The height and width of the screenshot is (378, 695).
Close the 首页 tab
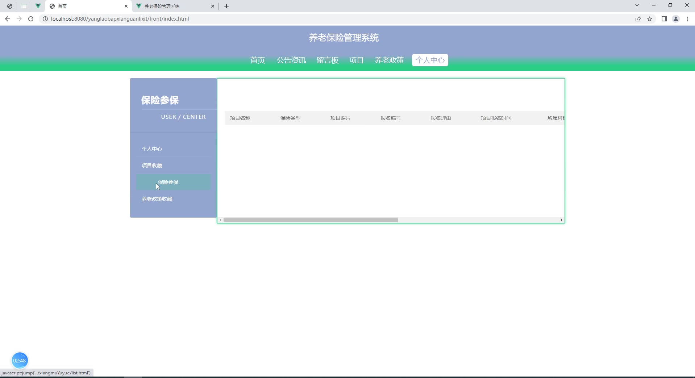(x=126, y=6)
